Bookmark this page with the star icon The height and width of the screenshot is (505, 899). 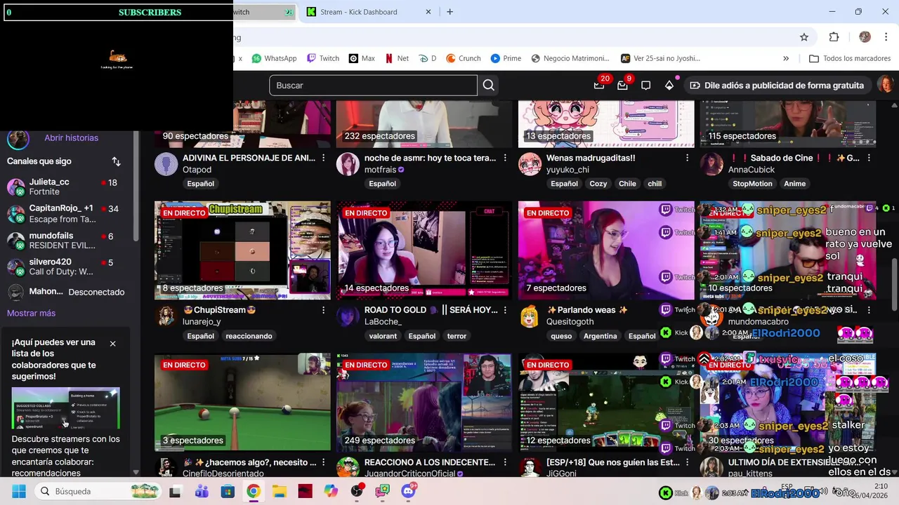[x=804, y=37]
